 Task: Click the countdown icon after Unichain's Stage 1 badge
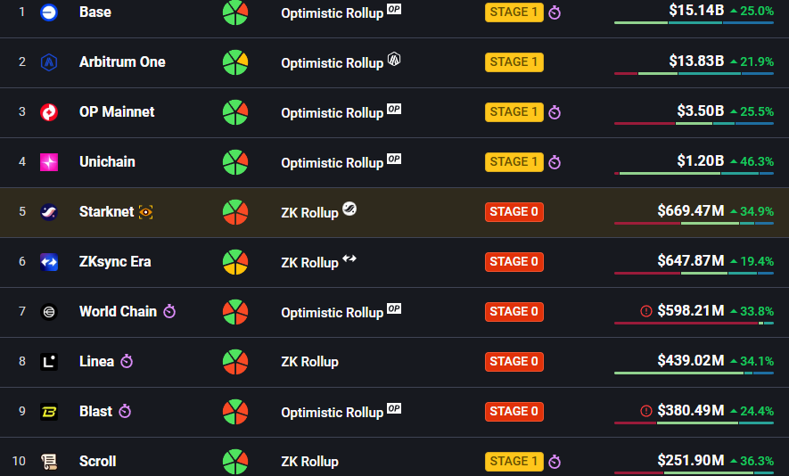555,162
